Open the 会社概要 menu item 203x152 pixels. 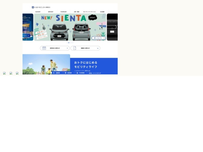(102, 12)
